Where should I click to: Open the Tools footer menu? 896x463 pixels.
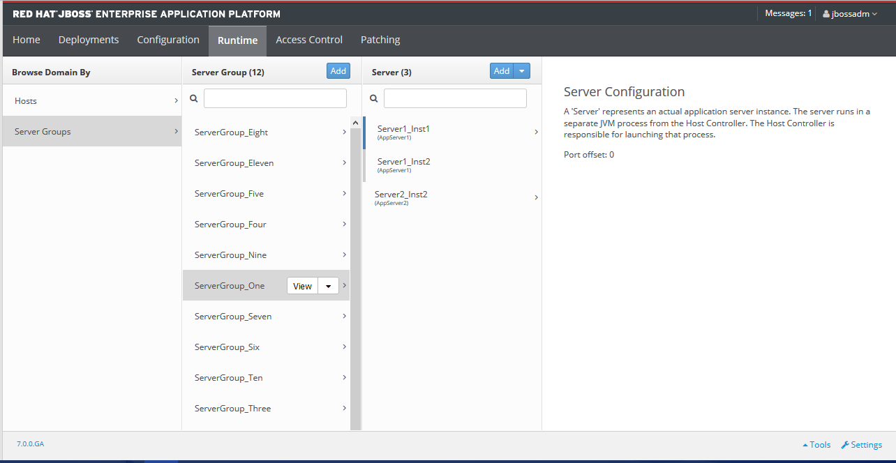pyautogui.click(x=816, y=445)
